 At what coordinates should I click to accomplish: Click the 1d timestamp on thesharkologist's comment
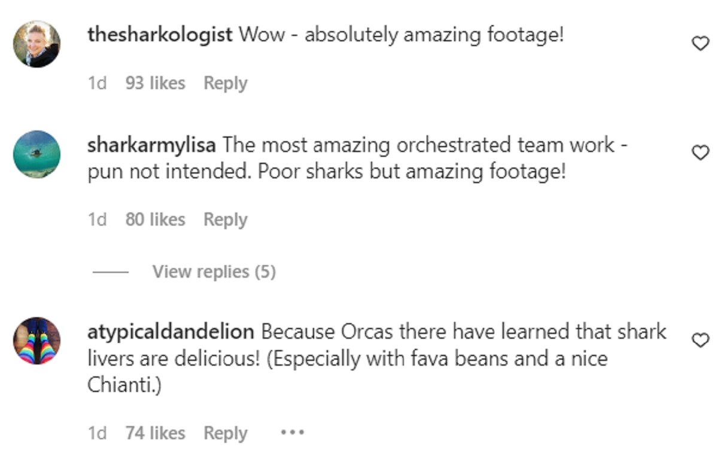tap(97, 83)
